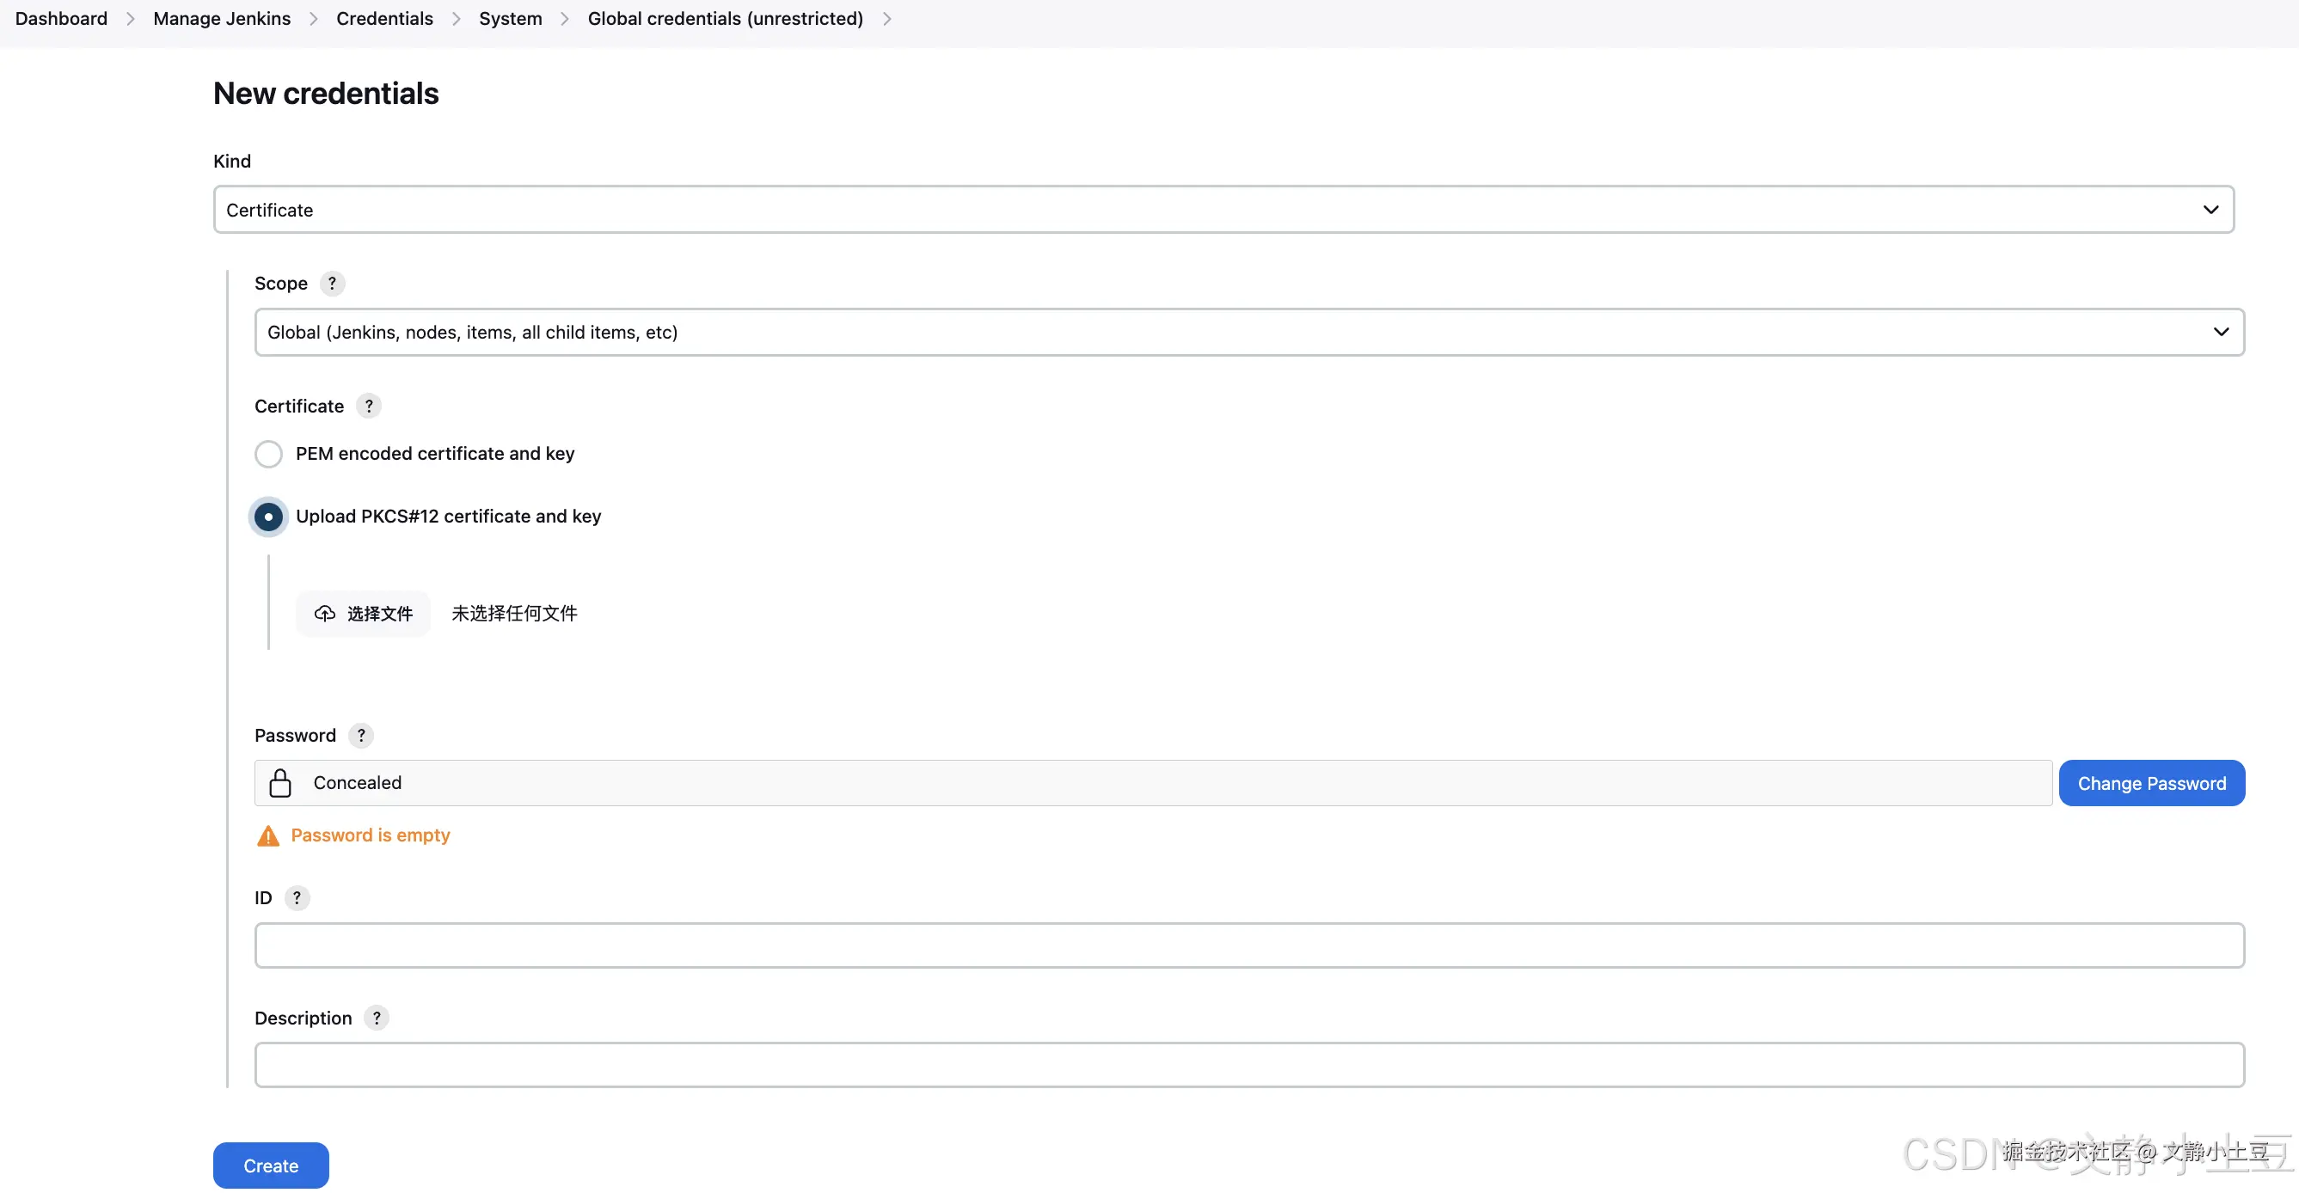Navigate to the Manage Jenkins breadcrumb
Screen dimensions: 2299x1193
coord(221,19)
